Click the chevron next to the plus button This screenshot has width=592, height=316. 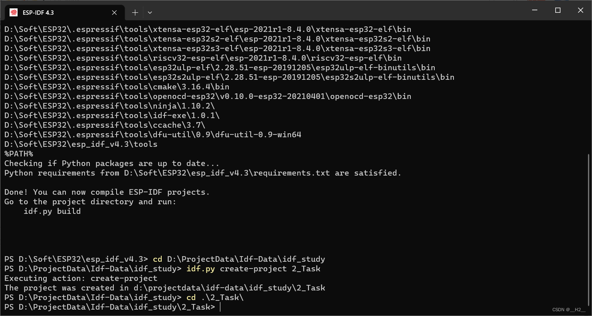pos(150,12)
